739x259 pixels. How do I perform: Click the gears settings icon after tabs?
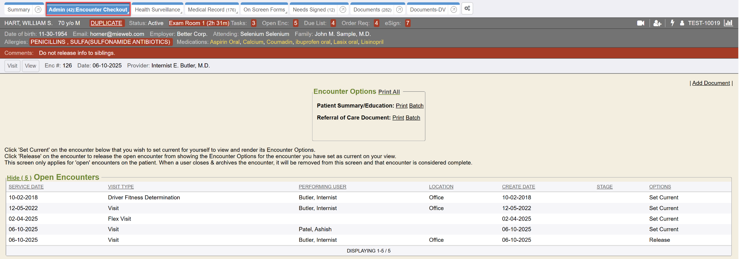[x=467, y=9]
